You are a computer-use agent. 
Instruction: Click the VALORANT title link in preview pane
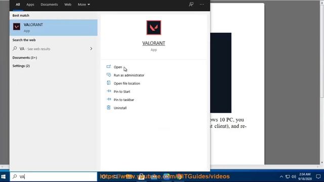coord(154,43)
